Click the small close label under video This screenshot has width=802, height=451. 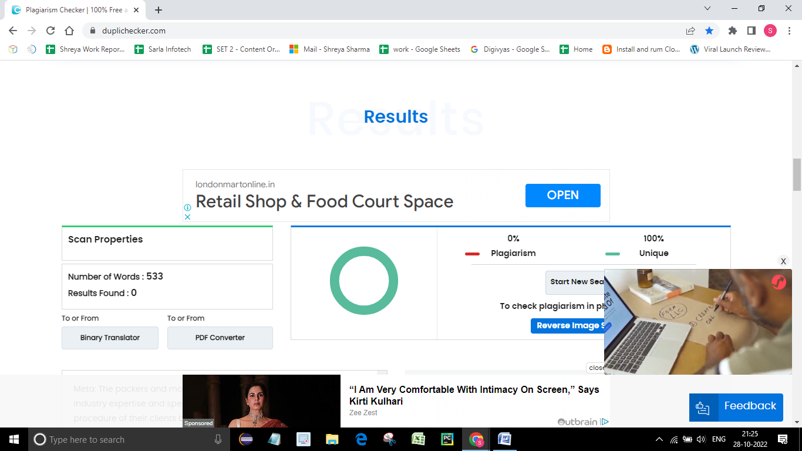pos(595,368)
